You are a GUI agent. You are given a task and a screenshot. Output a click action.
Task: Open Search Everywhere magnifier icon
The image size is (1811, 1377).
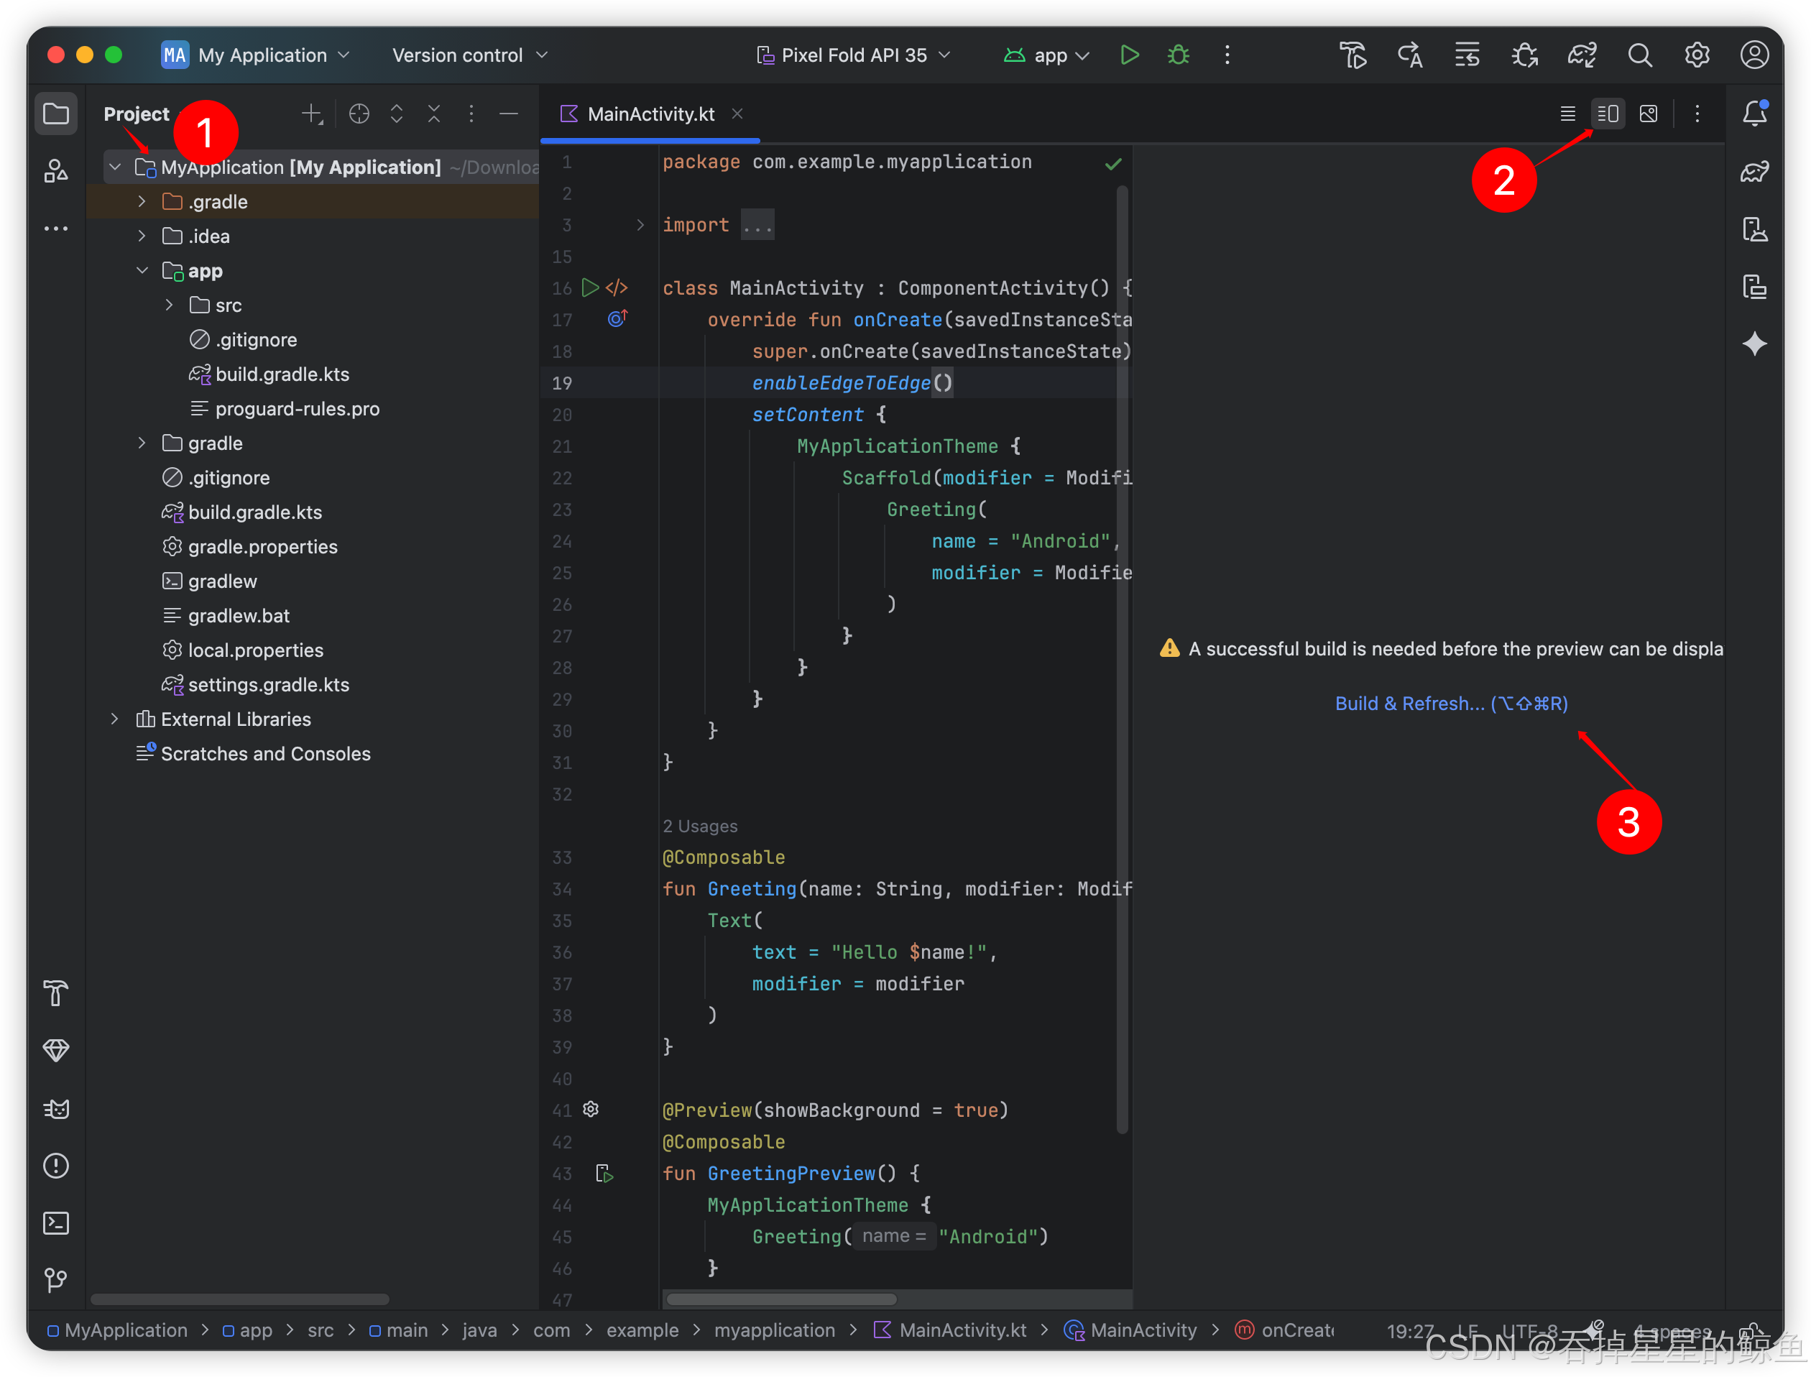pyautogui.click(x=1639, y=55)
